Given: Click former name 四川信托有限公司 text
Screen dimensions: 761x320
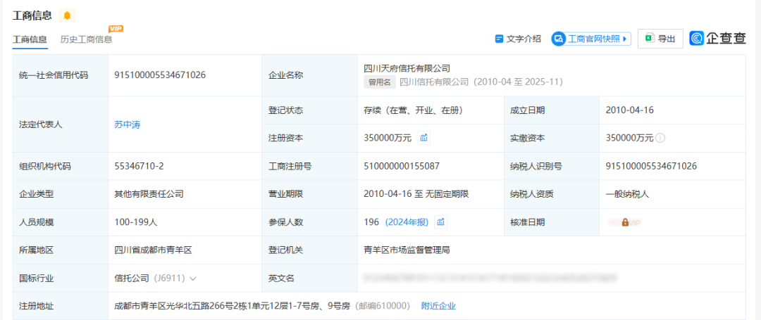Looking at the screenshot, I should tap(434, 82).
